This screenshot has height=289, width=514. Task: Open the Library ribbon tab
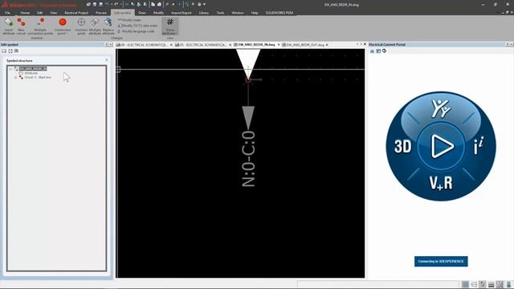tap(203, 13)
